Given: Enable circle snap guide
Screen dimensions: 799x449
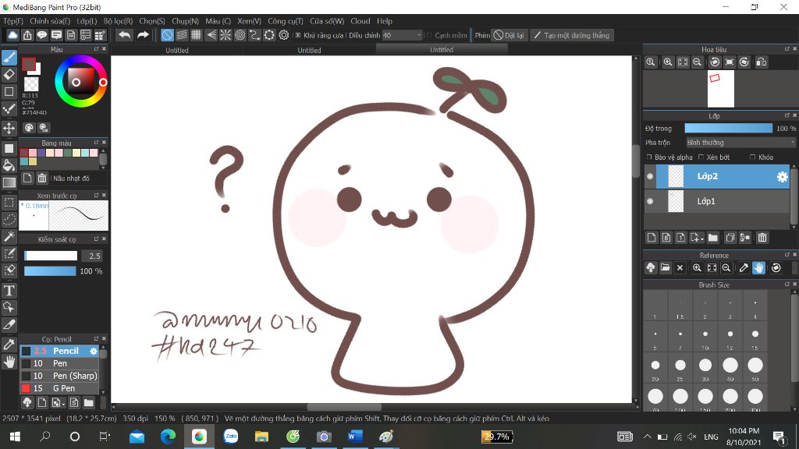Looking at the screenshot, I should [240, 35].
